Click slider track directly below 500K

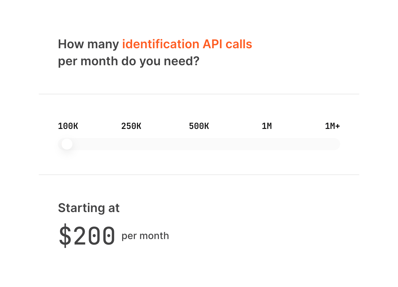pyautogui.click(x=199, y=144)
